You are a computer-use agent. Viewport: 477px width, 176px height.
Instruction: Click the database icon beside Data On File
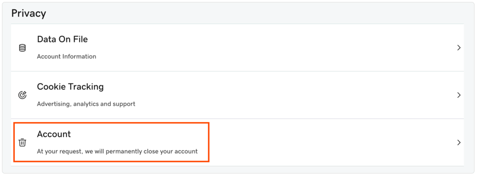pos(22,47)
